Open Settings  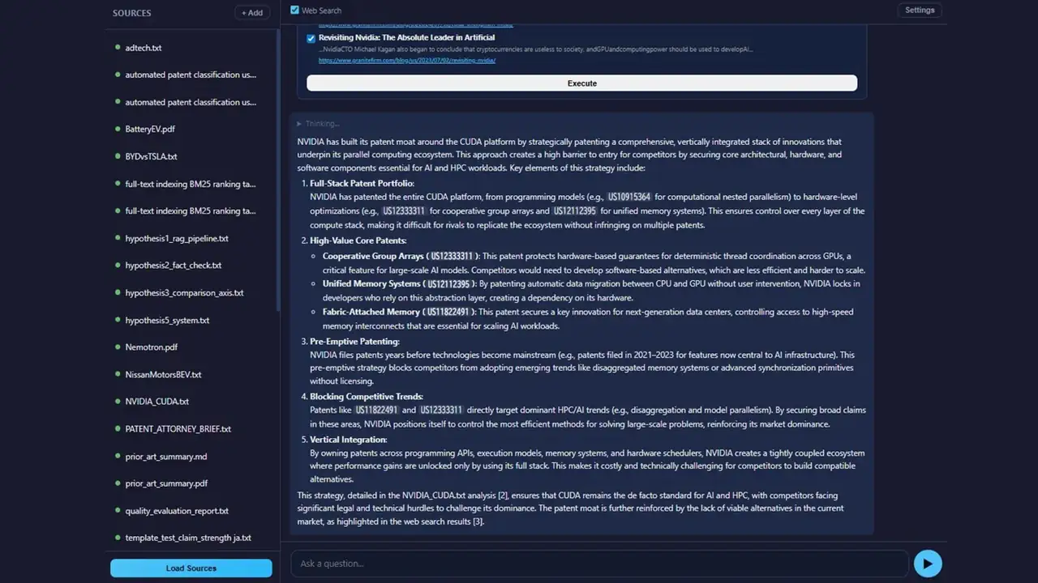[x=920, y=11]
